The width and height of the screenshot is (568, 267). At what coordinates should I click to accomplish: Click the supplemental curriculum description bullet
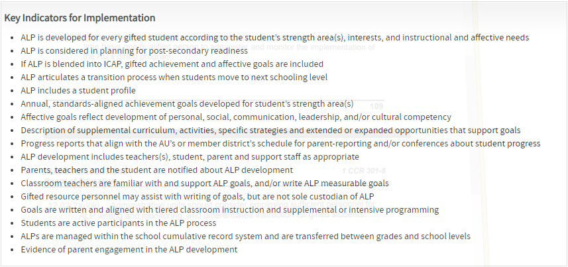tap(270, 131)
